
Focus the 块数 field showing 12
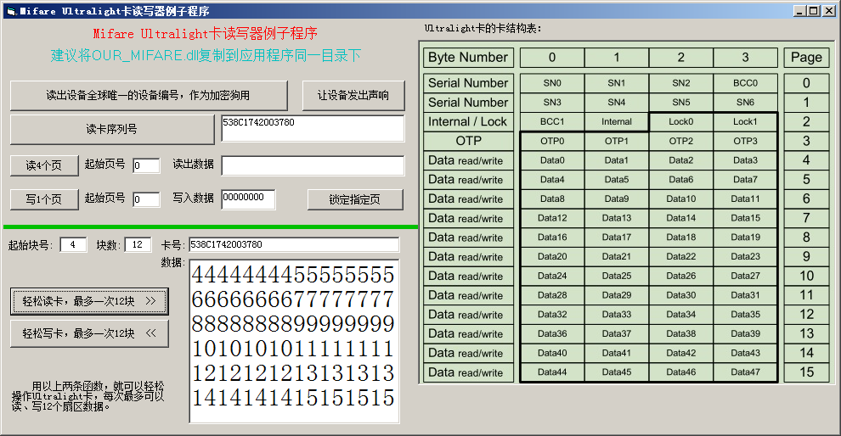tap(138, 245)
